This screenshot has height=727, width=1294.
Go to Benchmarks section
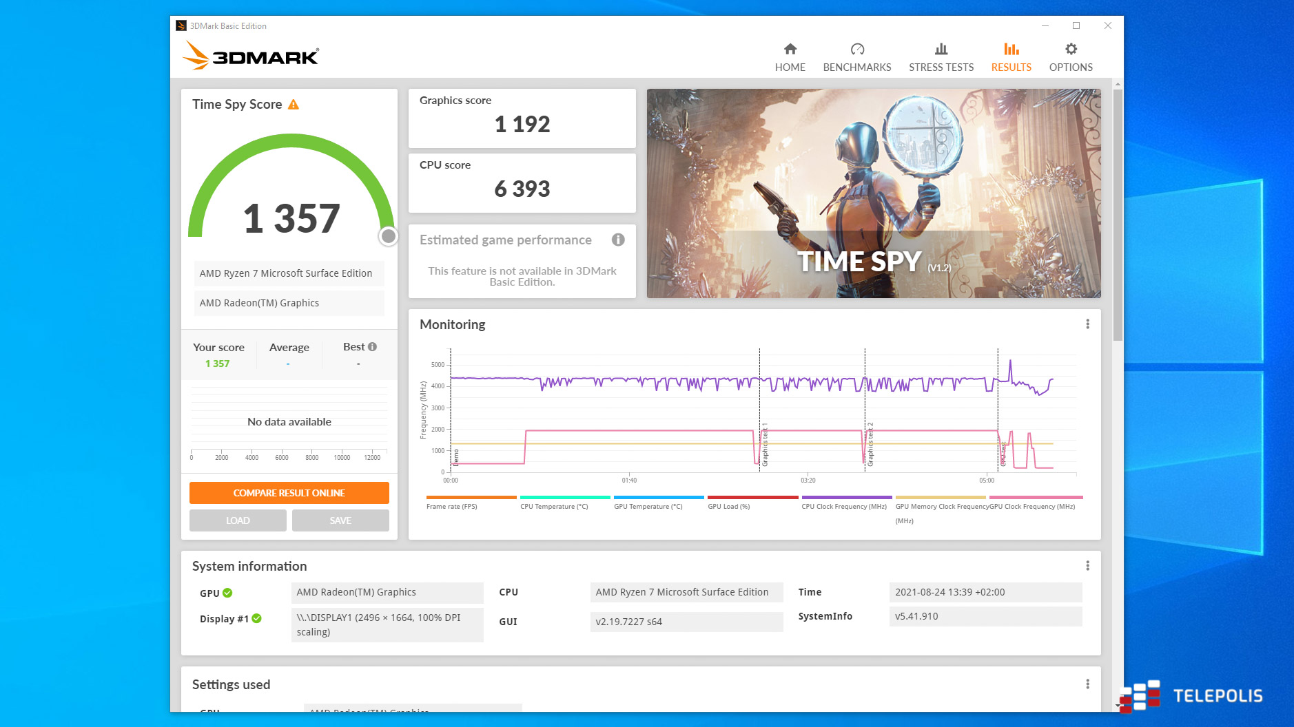tap(856, 58)
